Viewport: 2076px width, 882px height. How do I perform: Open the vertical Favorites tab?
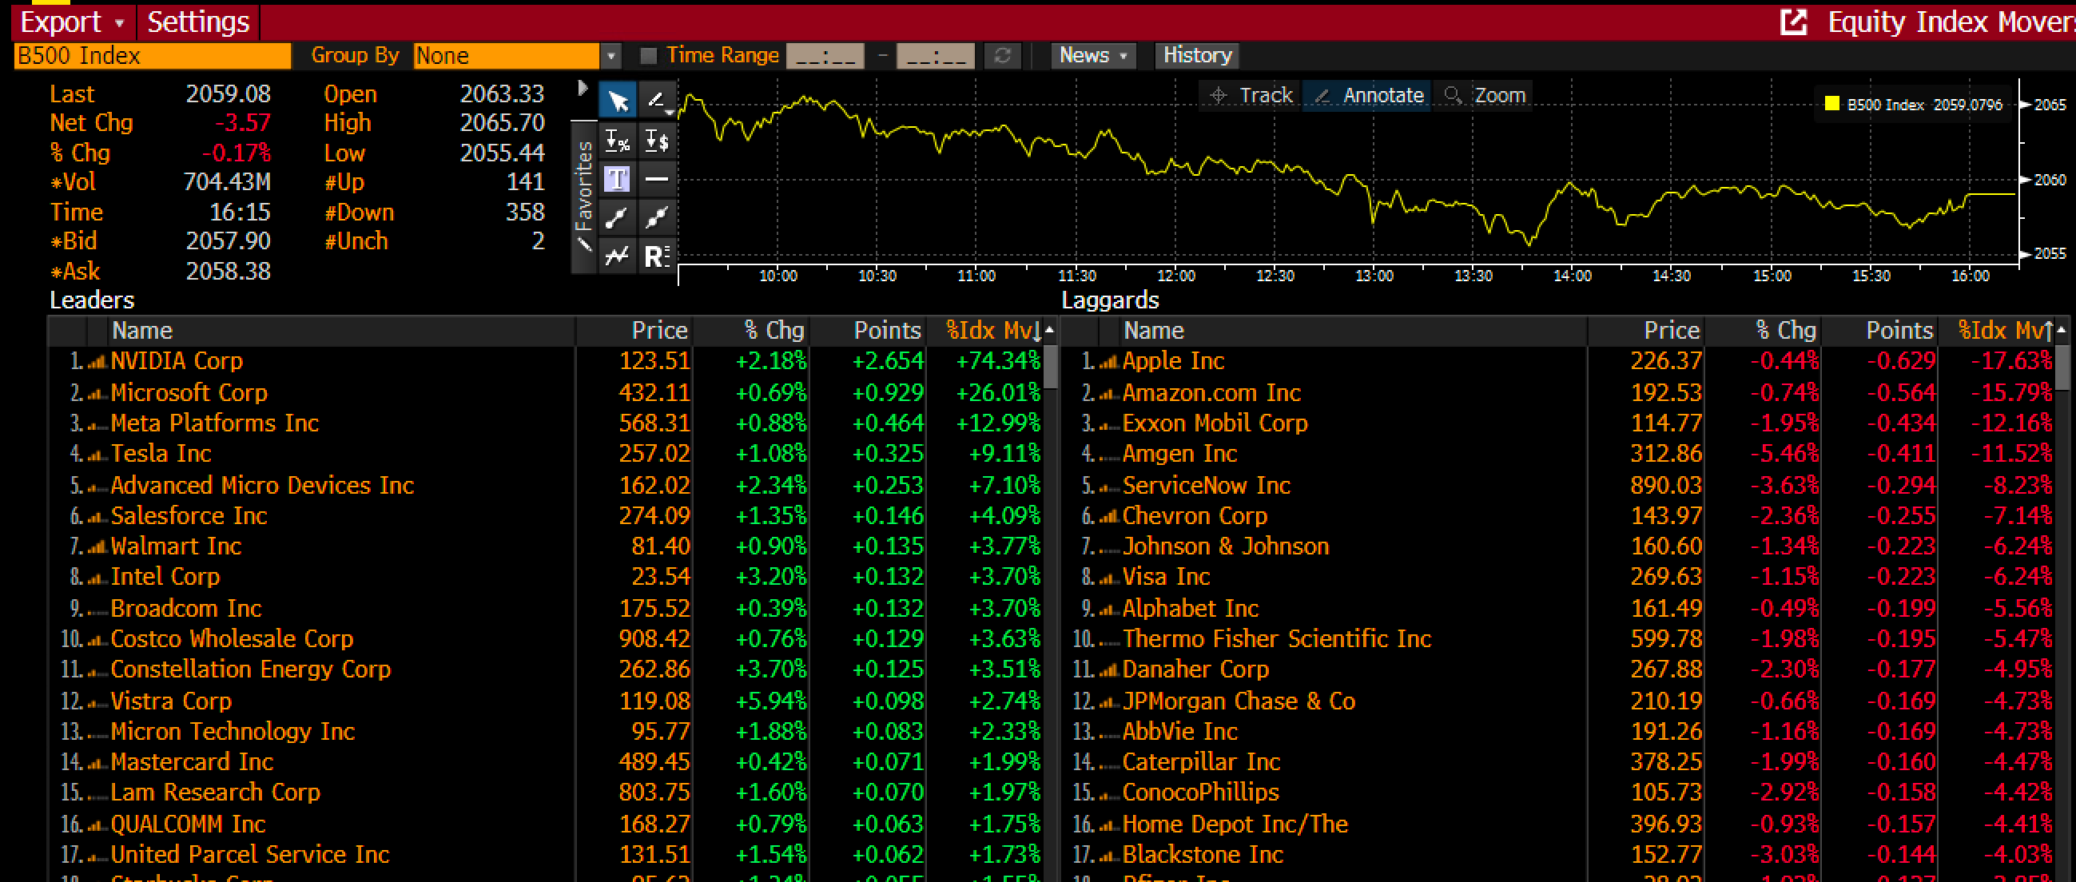tap(584, 197)
